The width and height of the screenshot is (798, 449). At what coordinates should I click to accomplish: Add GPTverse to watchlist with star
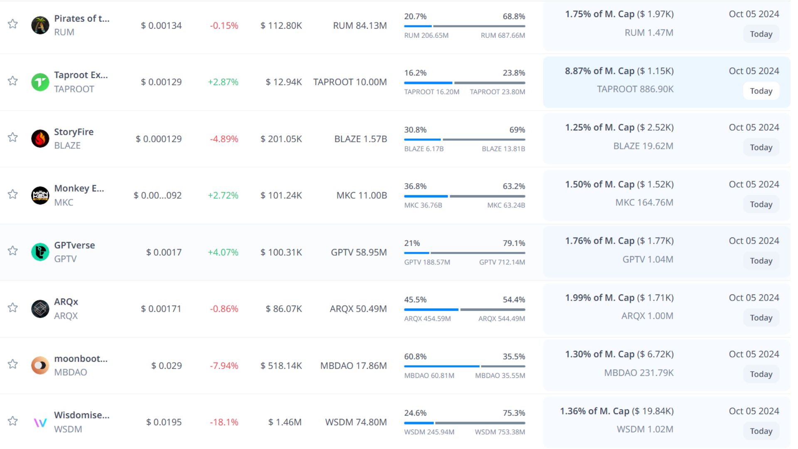coord(13,251)
